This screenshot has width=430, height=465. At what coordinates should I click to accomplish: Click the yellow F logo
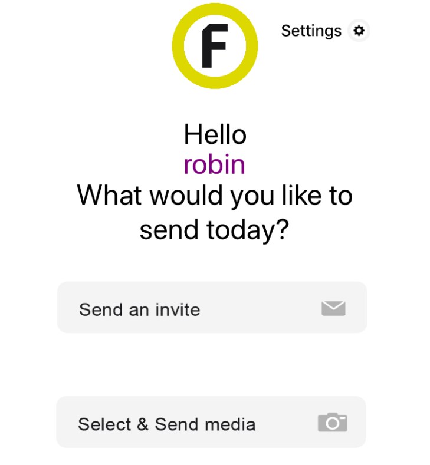[x=215, y=45]
